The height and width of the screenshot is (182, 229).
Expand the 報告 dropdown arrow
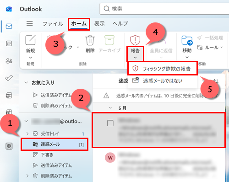[135, 58]
